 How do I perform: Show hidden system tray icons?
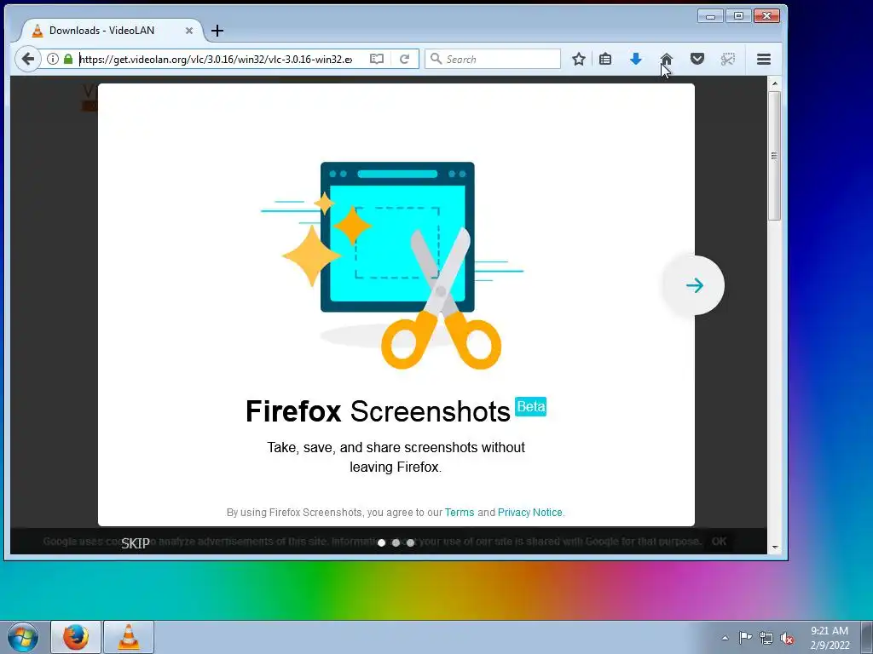725,638
